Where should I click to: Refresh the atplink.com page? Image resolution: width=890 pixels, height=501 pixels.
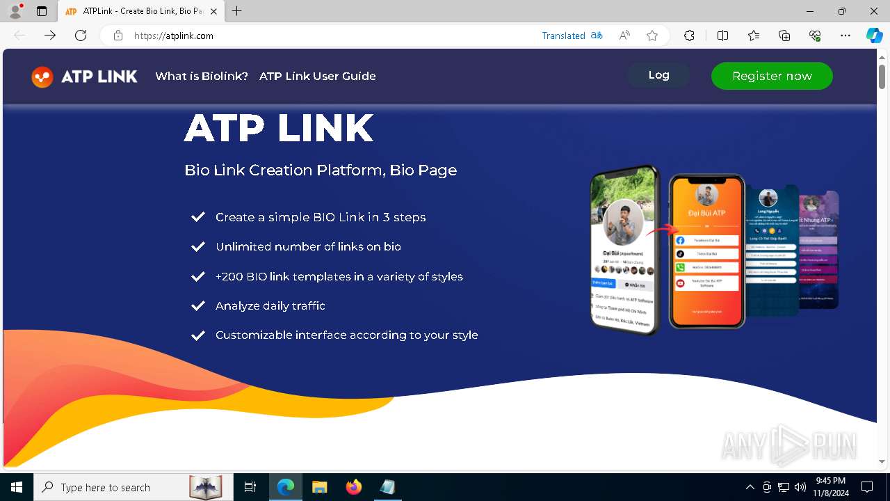click(x=81, y=35)
